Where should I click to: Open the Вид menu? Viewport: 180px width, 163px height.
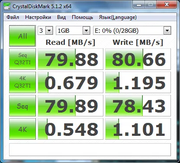click(61, 17)
